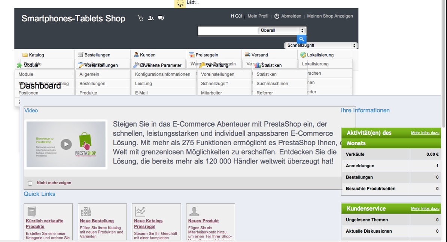Click the Preisregeln menu icon
447x242 pixels.
click(x=192, y=55)
